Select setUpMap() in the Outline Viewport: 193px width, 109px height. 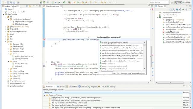[x=172, y=32]
